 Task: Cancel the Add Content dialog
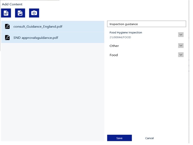(150, 138)
